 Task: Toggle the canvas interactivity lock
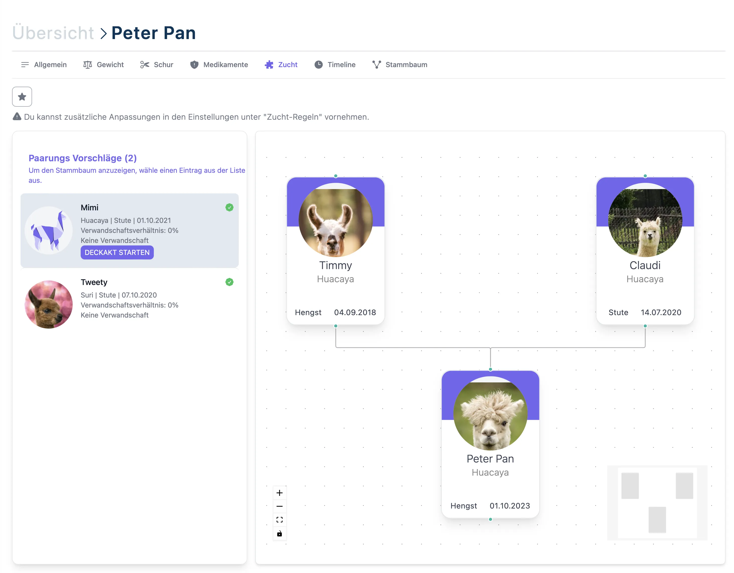[279, 533]
